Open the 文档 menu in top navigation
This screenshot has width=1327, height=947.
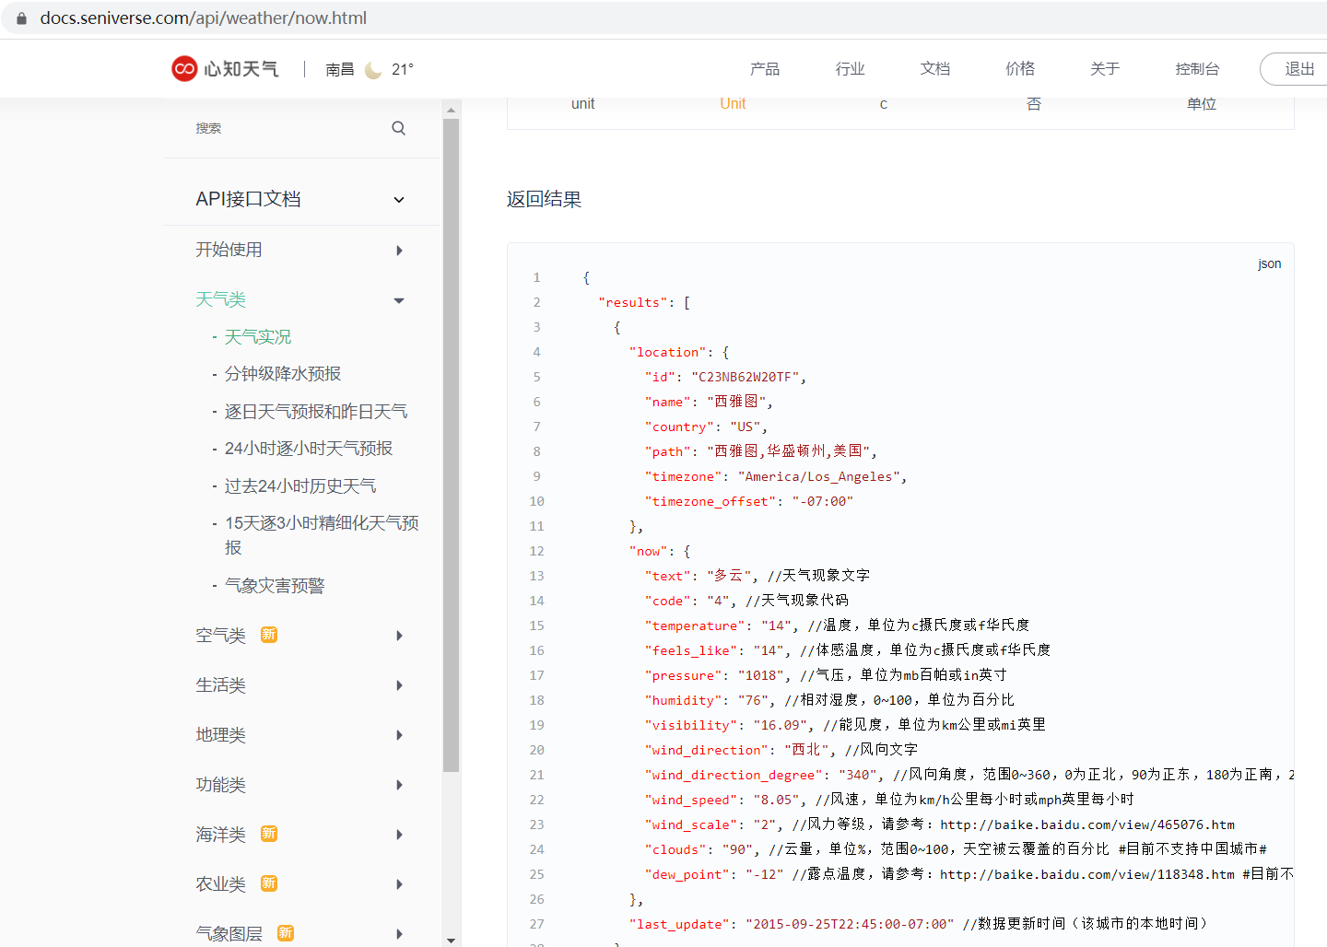934,69
